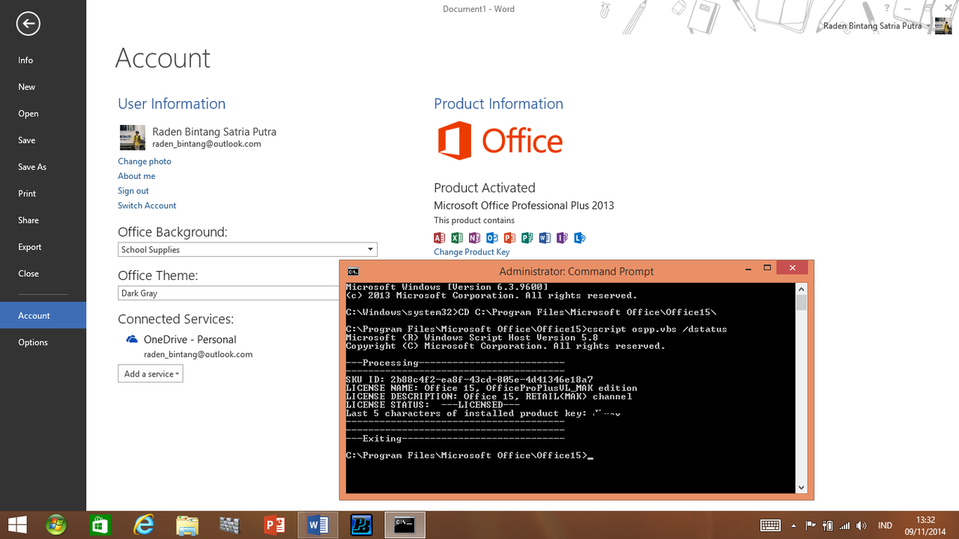Image resolution: width=959 pixels, height=539 pixels.
Task: Click the Switch Account link
Action: pyautogui.click(x=147, y=205)
